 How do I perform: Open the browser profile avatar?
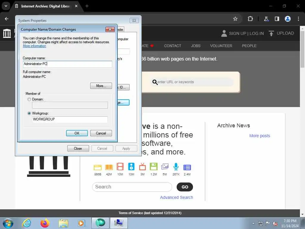(x=287, y=19)
